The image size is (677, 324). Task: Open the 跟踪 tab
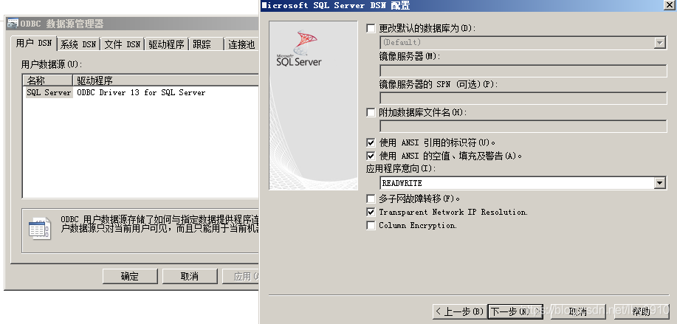(x=206, y=44)
